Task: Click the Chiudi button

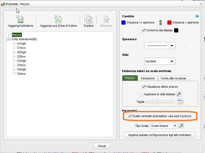Action: [102, 146]
